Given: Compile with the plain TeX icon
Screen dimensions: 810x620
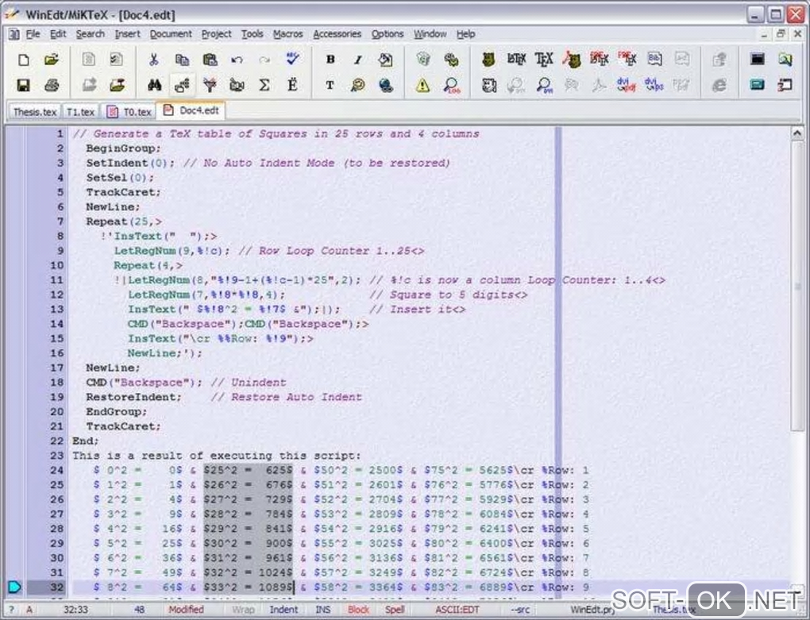Looking at the screenshot, I should (543, 60).
